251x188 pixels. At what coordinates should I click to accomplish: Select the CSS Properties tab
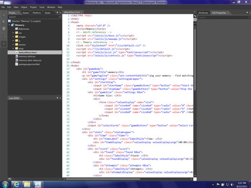(219, 13)
